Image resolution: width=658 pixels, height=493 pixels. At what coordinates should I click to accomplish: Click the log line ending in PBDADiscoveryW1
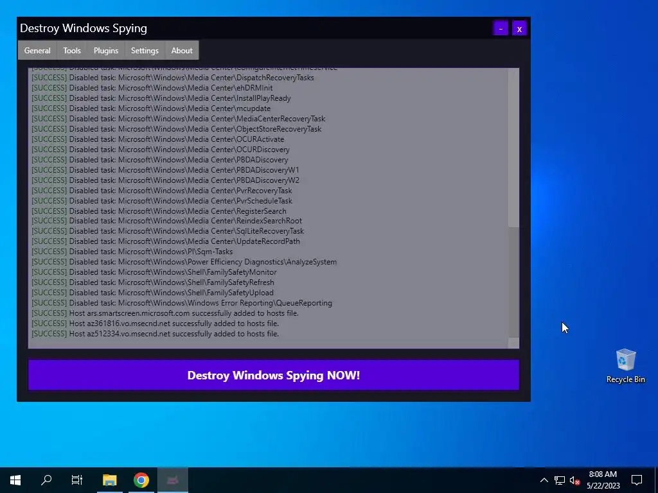[165, 169]
